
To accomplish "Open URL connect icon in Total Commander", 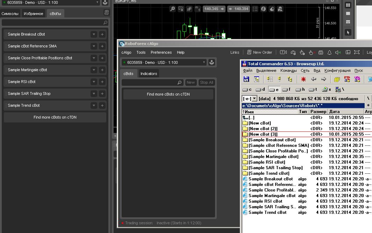I will 357,79.
